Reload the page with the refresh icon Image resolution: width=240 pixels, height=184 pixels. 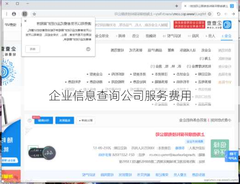click(219, 14)
